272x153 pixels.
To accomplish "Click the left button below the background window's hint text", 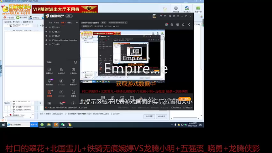I will 149,117.
